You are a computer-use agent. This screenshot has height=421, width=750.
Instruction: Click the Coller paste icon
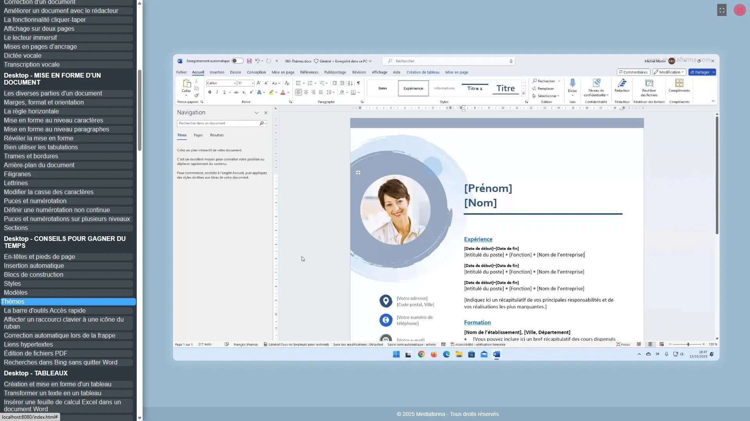(186, 83)
